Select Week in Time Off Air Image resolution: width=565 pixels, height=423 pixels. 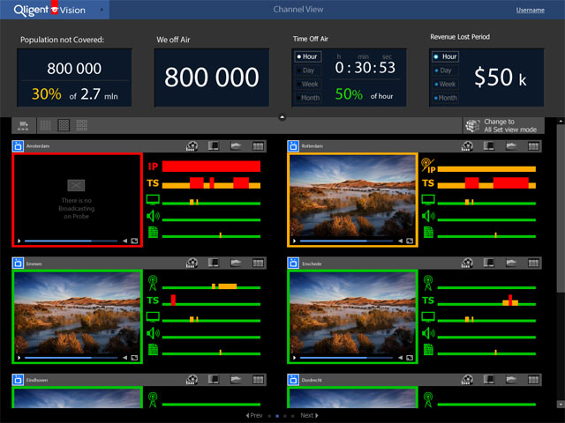308,85
